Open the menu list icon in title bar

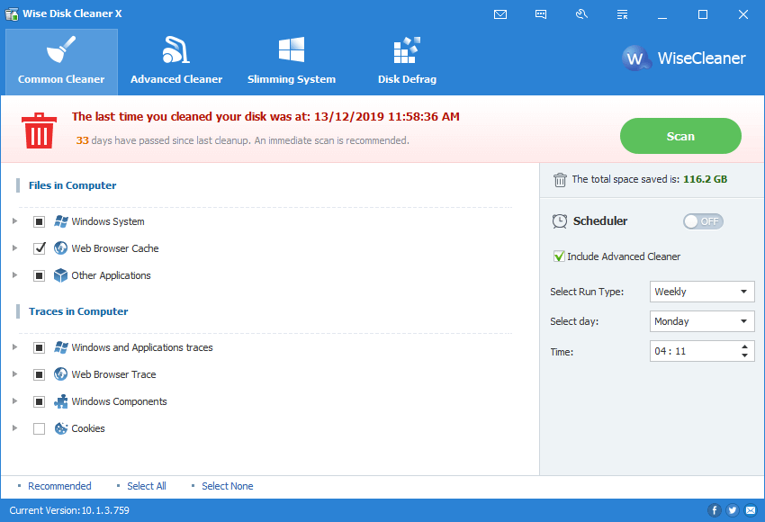coord(622,14)
